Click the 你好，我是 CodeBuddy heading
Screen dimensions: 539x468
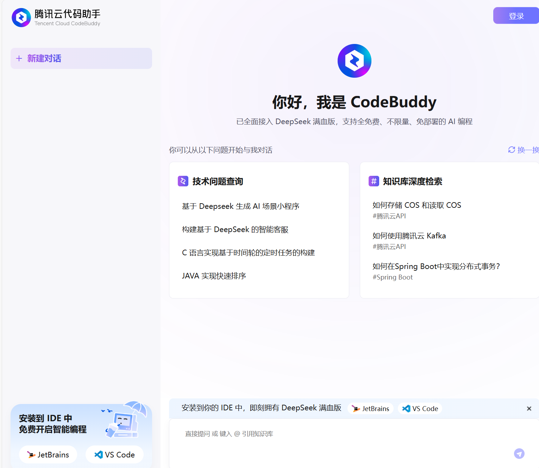pyautogui.click(x=355, y=102)
